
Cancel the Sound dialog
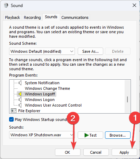coord(96,152)
